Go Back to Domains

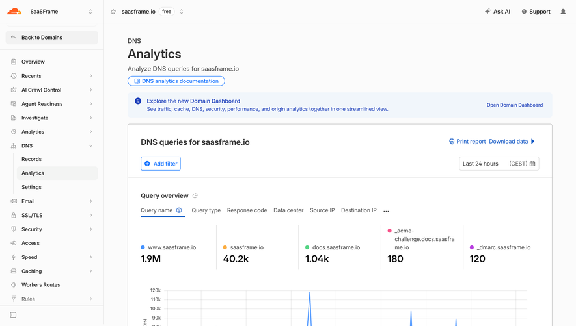coord(52,38)
